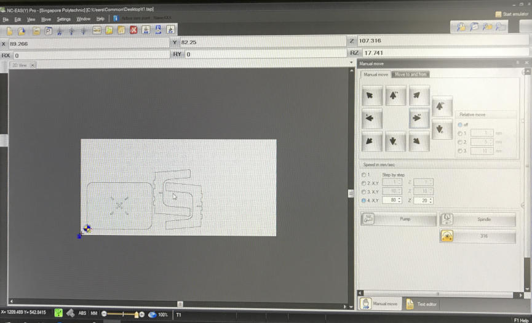This screenshot has width=532, height=323.
Task: Click the blue info icon in menu bar
Action: click(x=116, y=18)
